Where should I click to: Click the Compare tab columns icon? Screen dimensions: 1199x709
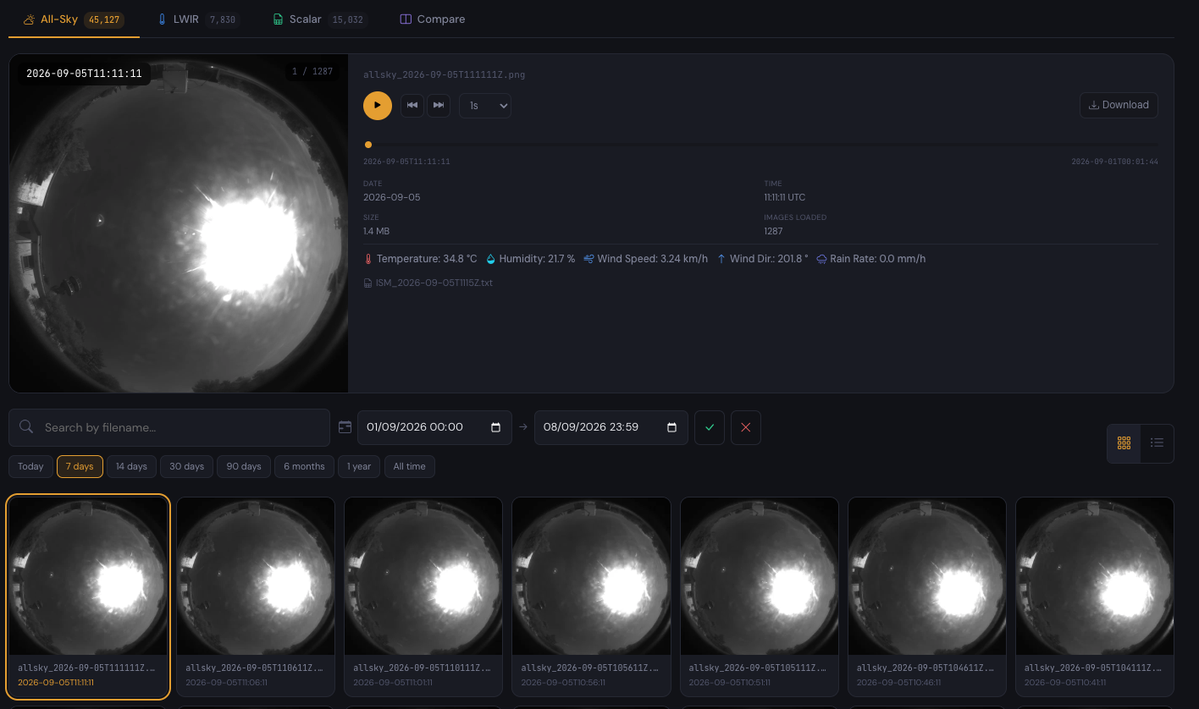[x=406, y=19]
